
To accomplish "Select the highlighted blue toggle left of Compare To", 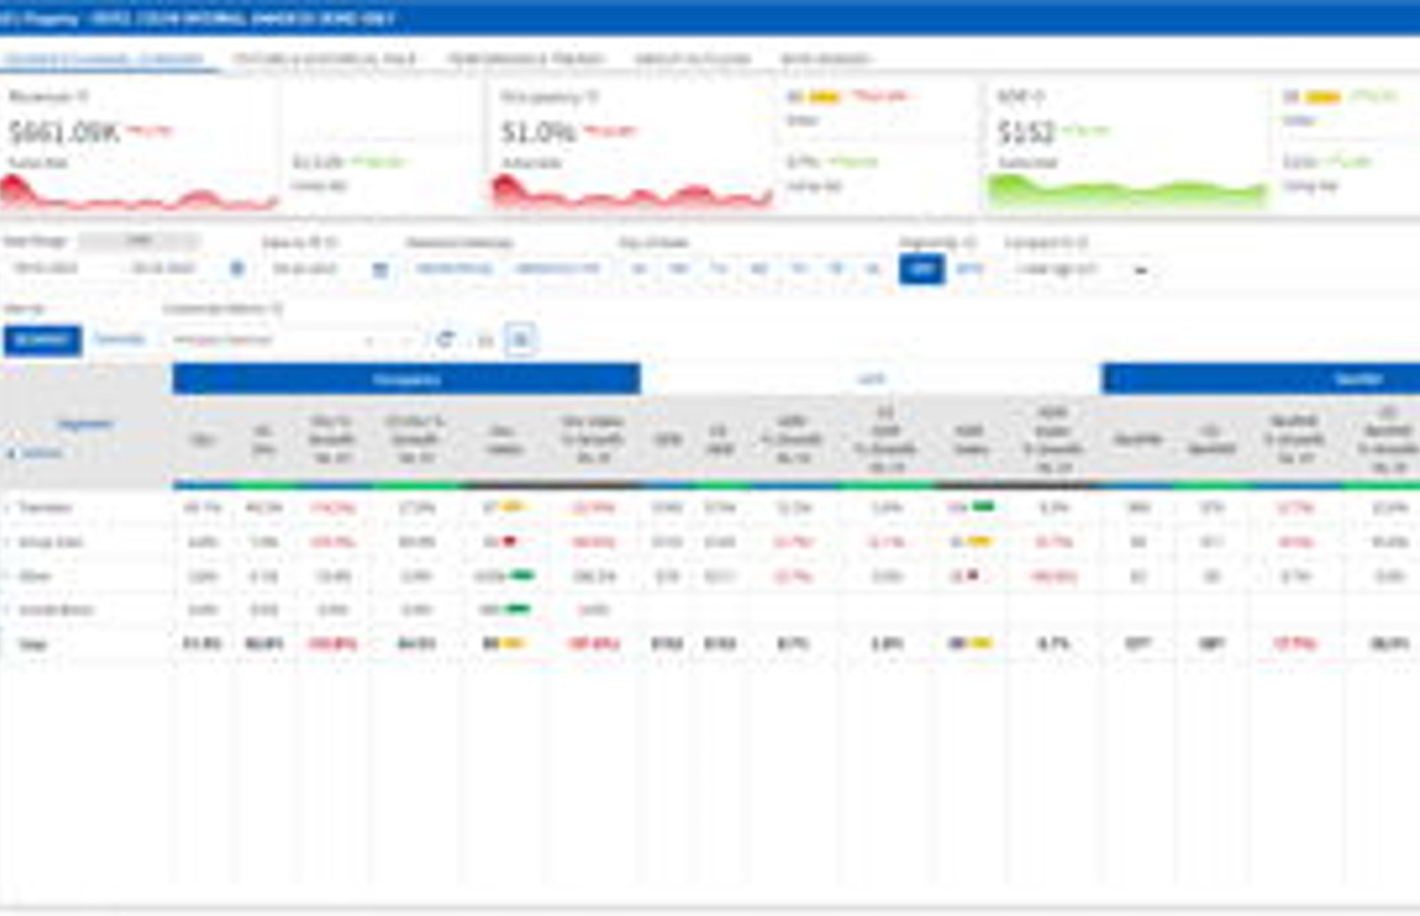I will click(921, 269).
